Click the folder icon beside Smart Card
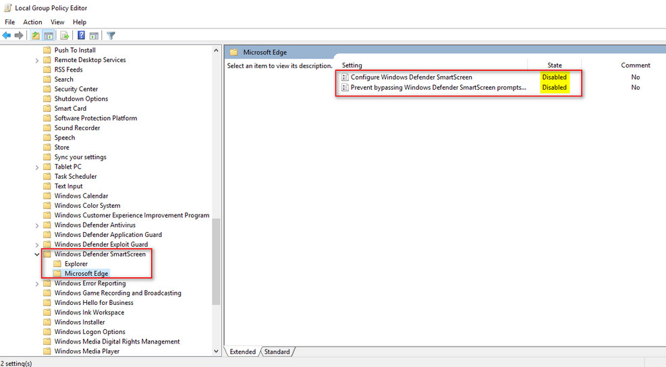This screenshot has width=666, height=367. click(47, 109)
